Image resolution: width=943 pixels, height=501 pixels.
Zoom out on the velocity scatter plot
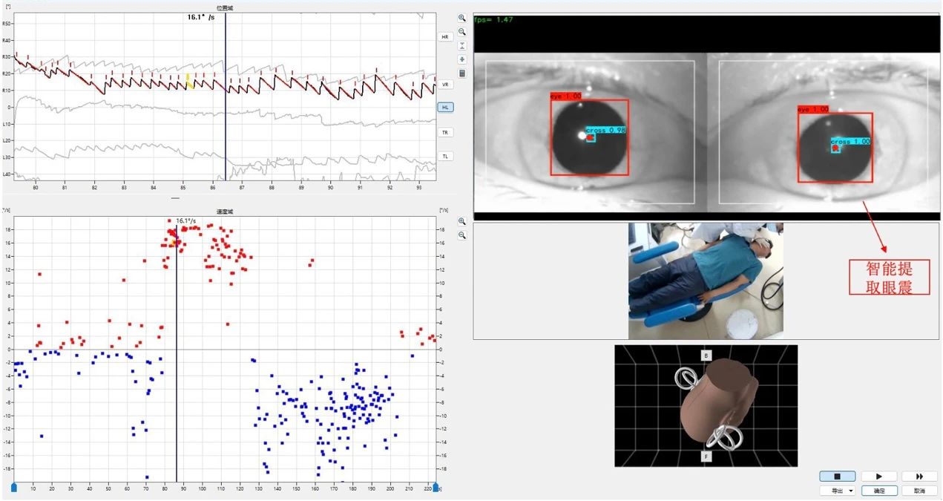click(462, 235)
